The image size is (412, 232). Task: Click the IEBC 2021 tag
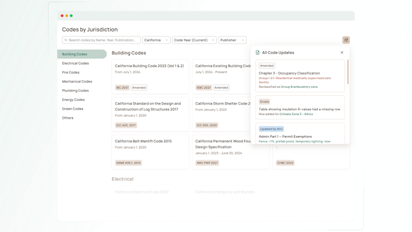(204, 87)
